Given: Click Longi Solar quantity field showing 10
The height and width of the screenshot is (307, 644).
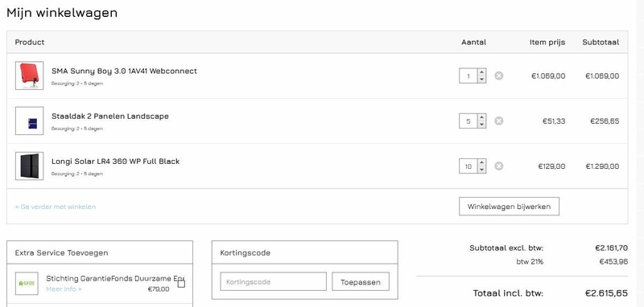Looking at the screenshot, I should click(469, 166).
